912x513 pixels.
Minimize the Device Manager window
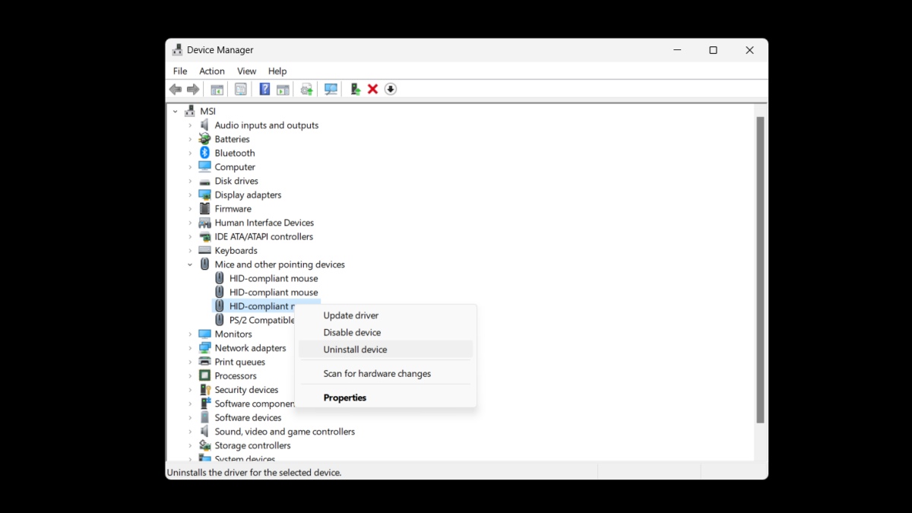click(677, 50)
